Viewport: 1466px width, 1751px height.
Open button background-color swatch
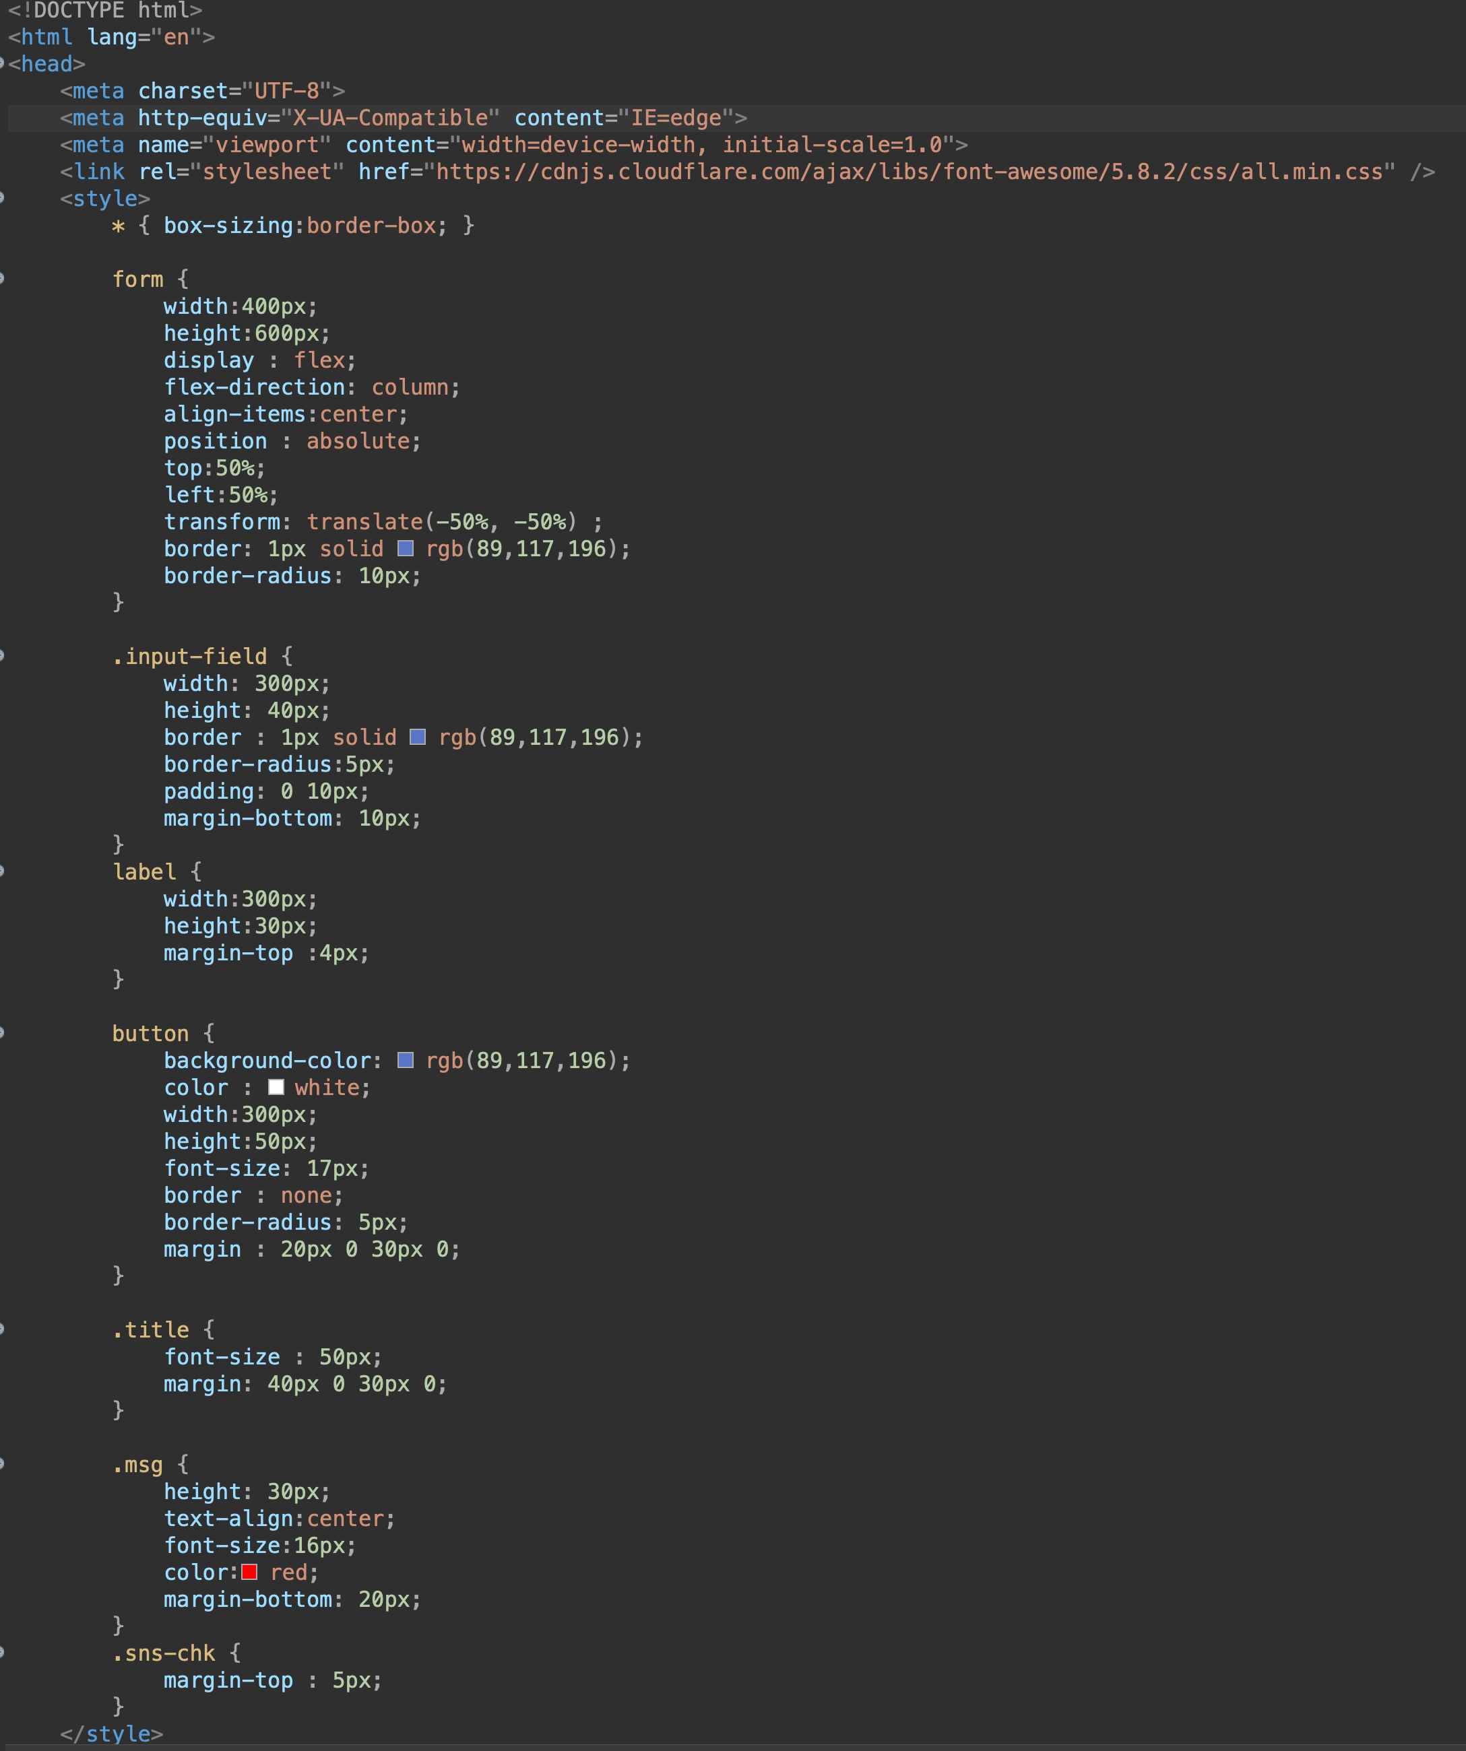point(406,1060)
